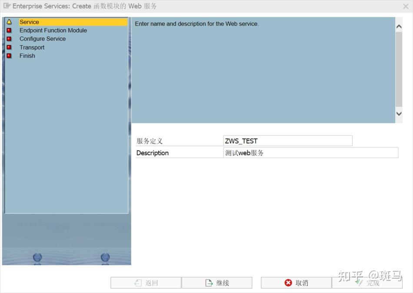The image size is (413, 293).
Task: Click red status icon beside Endpoint Function Module
Action: pos(13,30)
